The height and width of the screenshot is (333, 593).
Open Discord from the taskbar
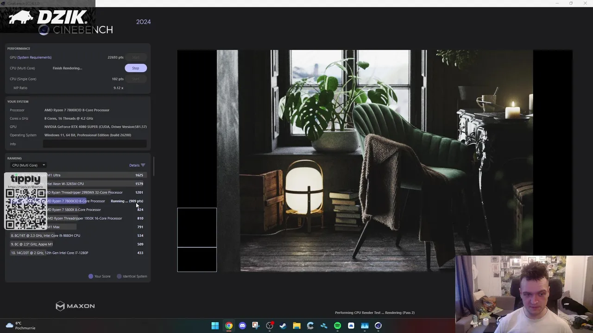point(242,326)
